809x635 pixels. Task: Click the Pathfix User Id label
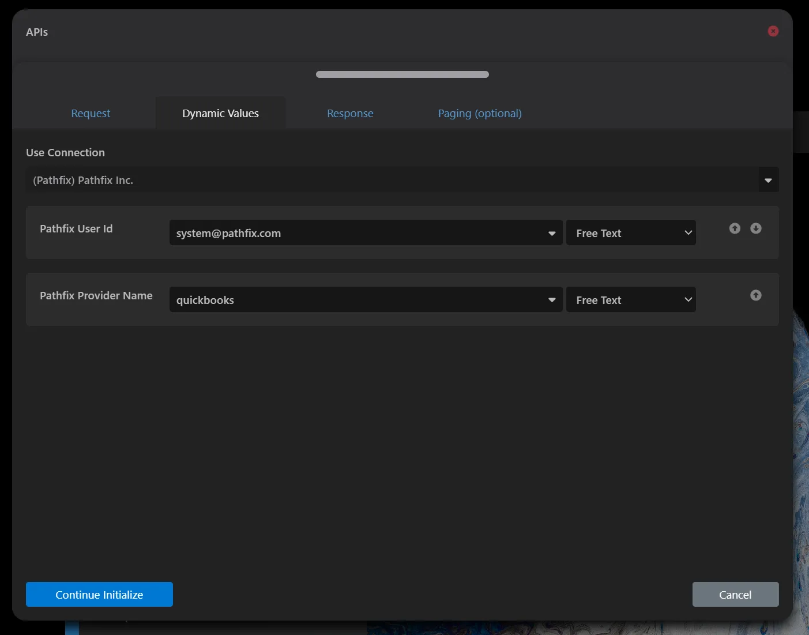click(76, 228)
